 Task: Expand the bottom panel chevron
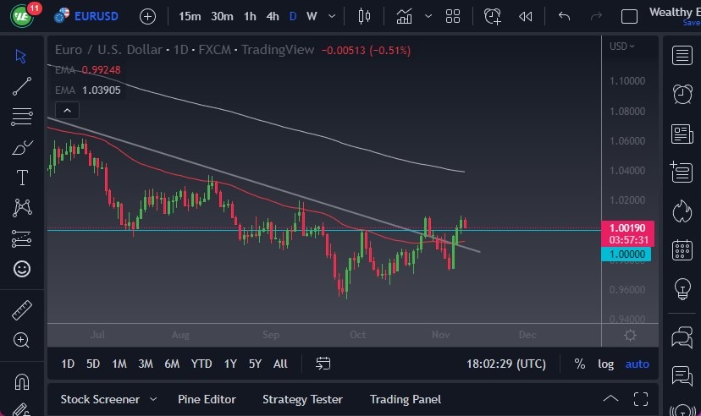click(x=610, y=398)
